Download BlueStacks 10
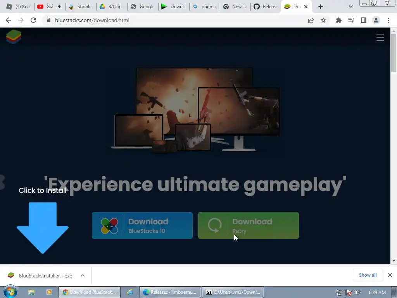 click(142, 225)
